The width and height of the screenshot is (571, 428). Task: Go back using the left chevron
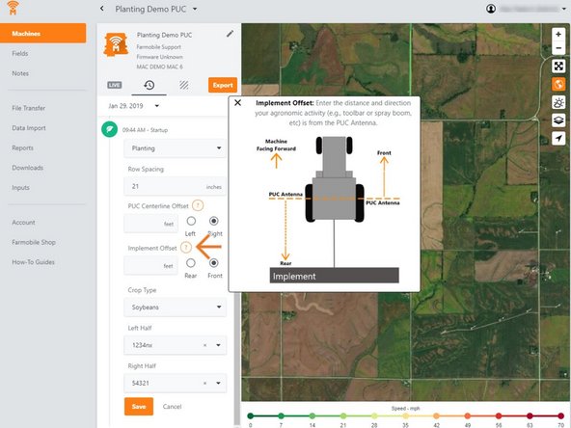click(102, 9)
